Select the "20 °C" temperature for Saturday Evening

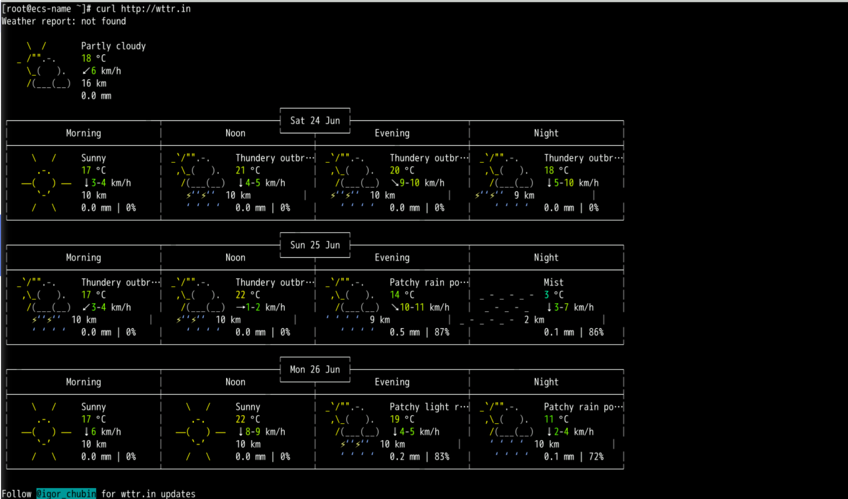pyautogui.click(x=402, y=170)
